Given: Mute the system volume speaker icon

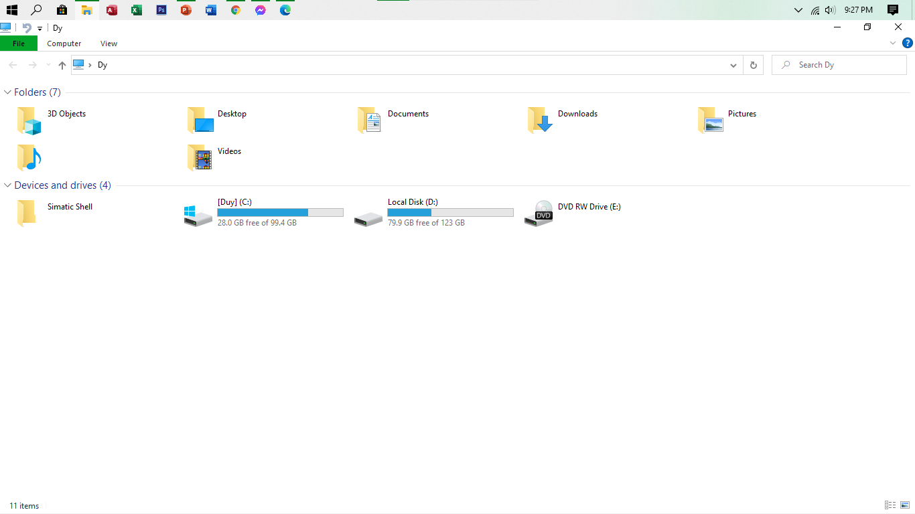Looking at the screenshot, I should 831,10.
